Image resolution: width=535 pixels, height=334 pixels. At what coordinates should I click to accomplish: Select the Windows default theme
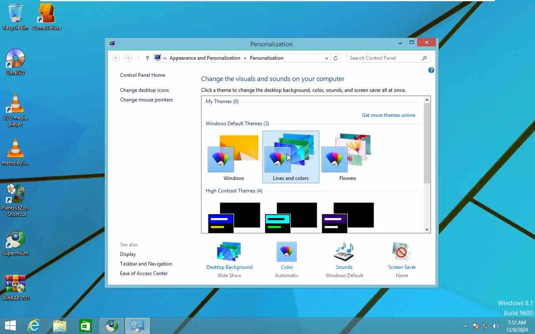[234, 157]
